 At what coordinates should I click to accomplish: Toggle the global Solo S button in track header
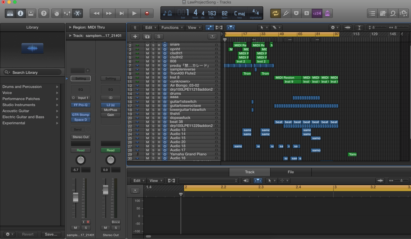pyautogui.click(x=159, y=36)
